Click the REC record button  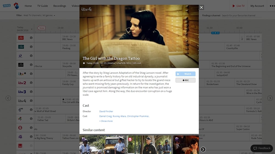(x=185, y=80)
